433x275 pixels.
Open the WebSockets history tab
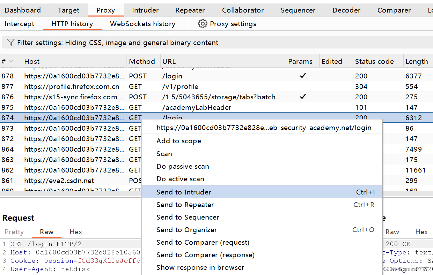point(142,24)
